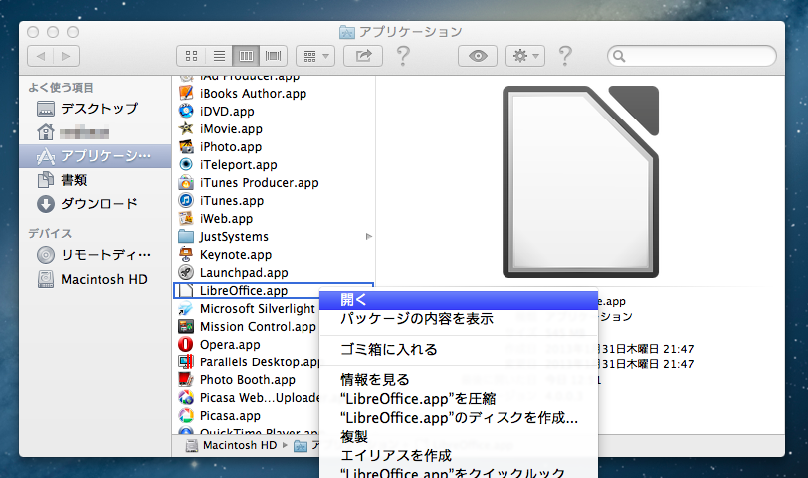Open the home folder in the sidebar
Image resolution: width=808 pixels, height=478 pixels.
pos(96,132)
